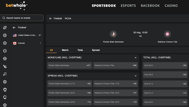Click the Canada flag icon

coord(15,43)
